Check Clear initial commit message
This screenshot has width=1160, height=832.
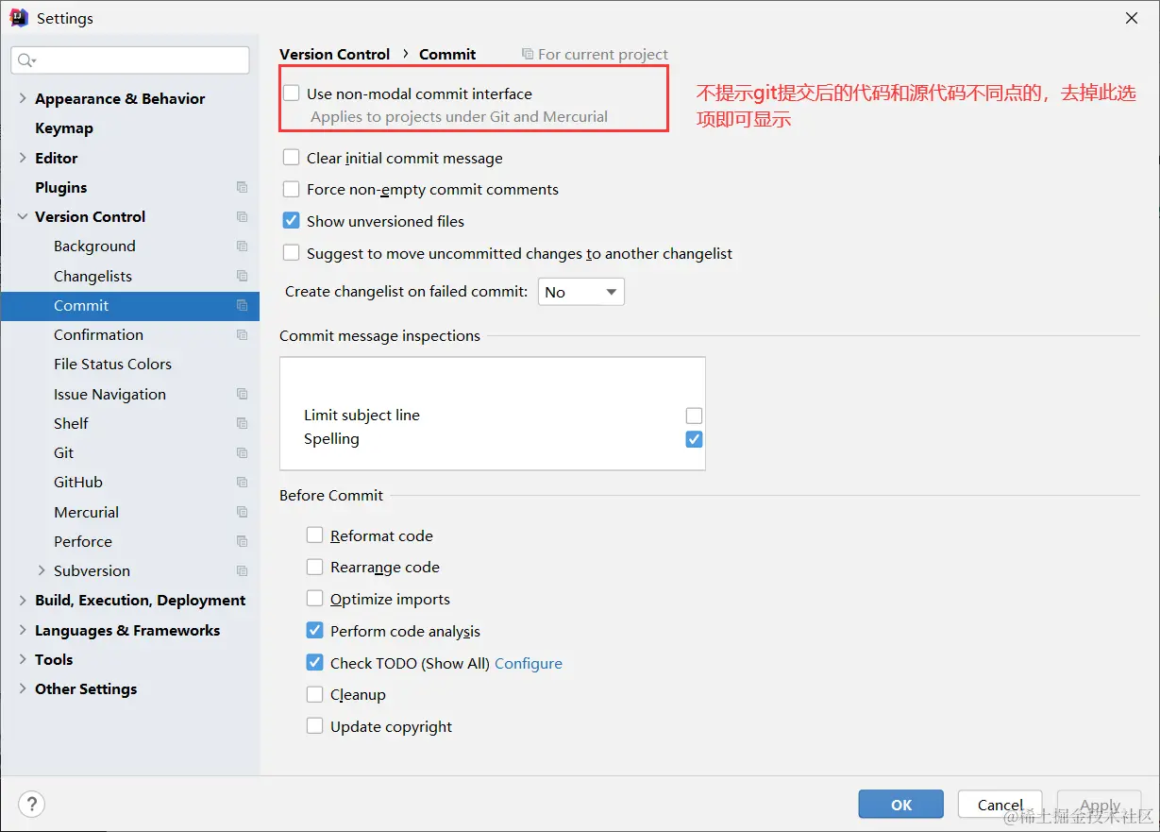[292, 158]
